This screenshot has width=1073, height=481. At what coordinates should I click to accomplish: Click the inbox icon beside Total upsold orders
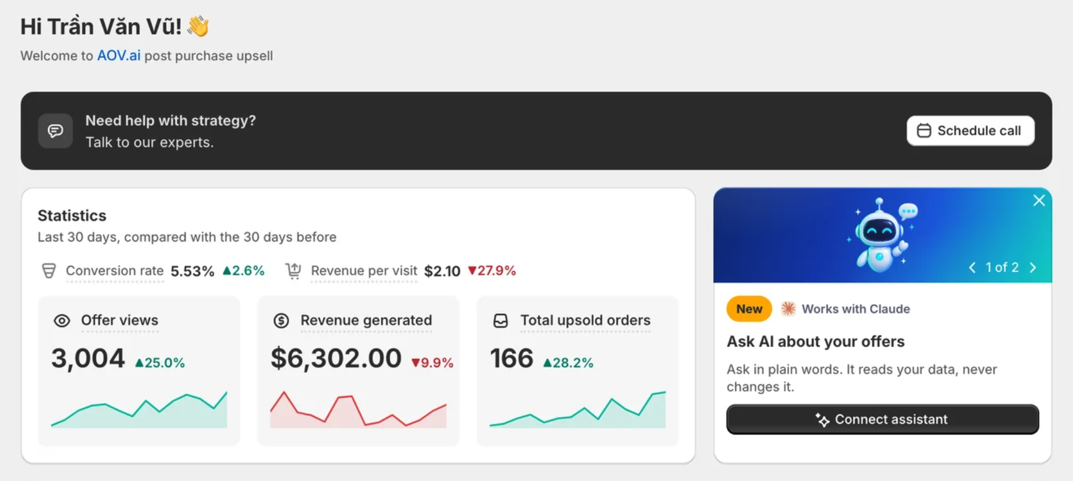501,320
